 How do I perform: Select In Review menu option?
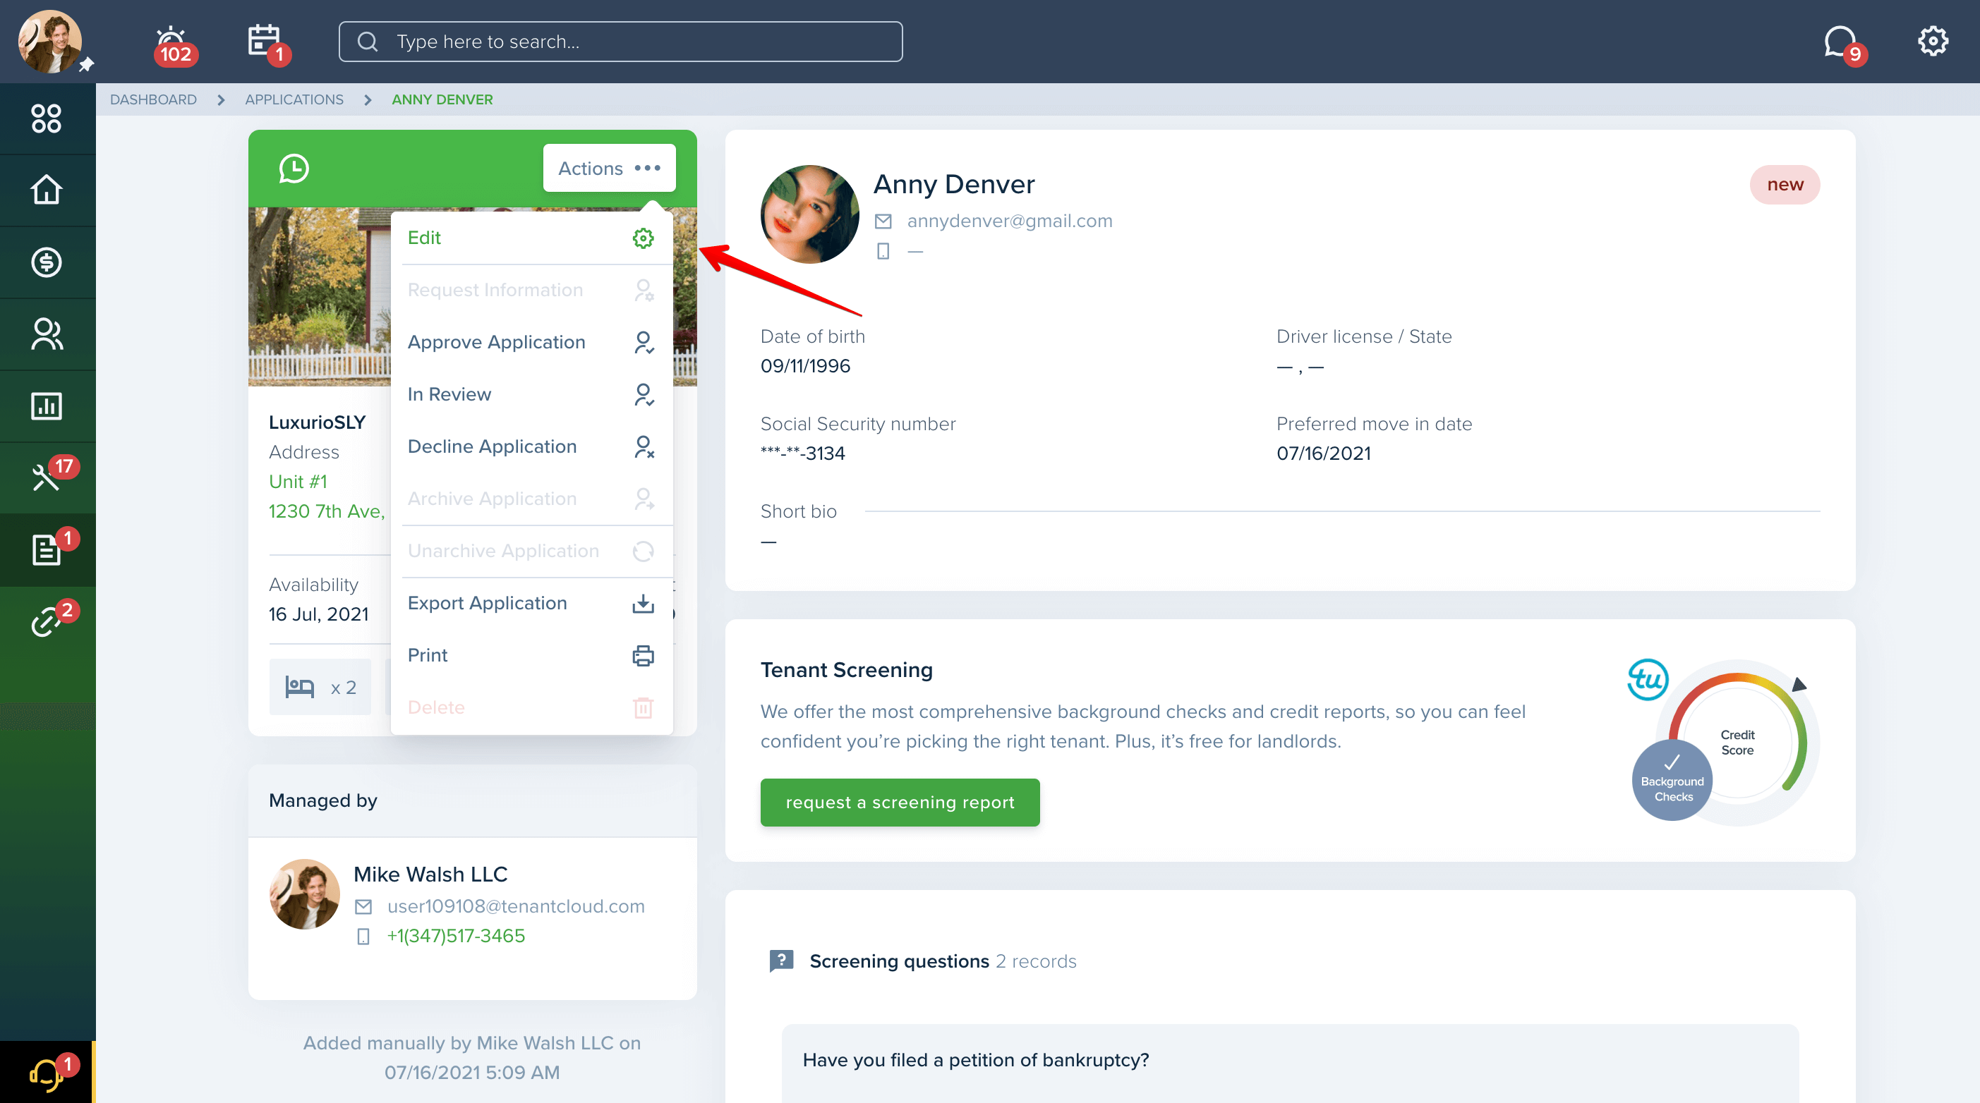[531, 395]
